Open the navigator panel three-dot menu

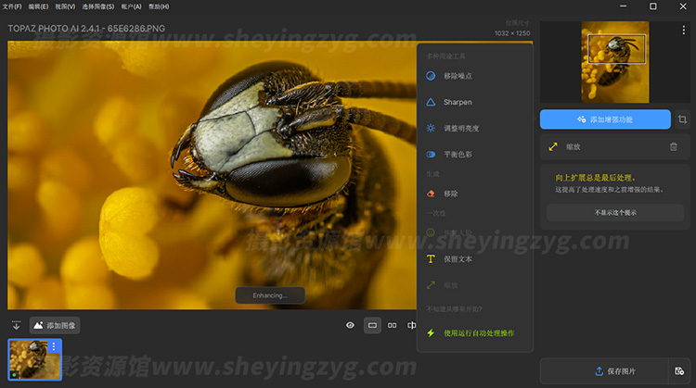[683, 31]
